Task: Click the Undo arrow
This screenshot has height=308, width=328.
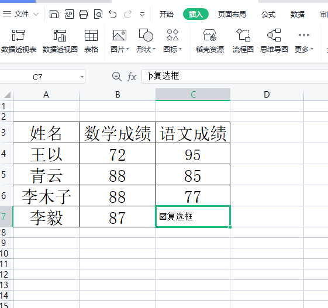Action: (112, 14)
